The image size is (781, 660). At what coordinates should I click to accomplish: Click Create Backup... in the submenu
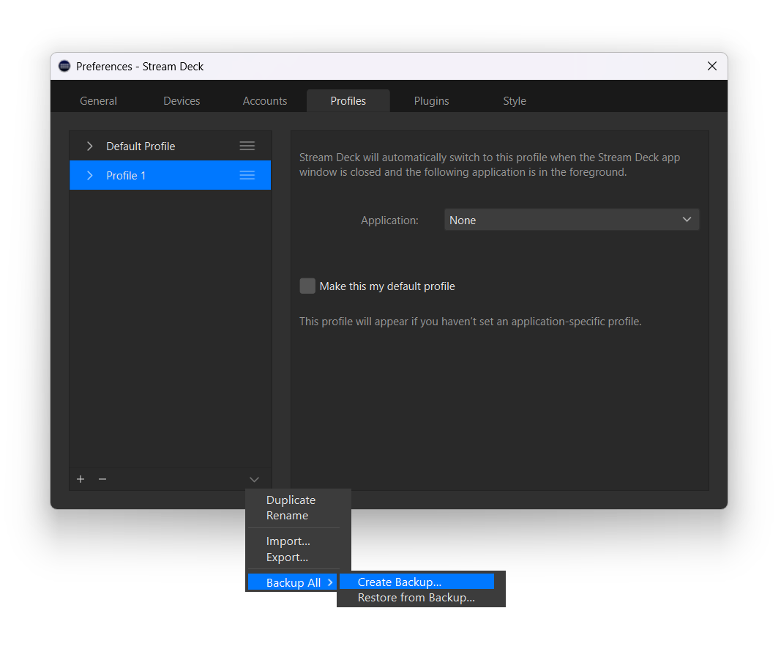[x=417, y=582]
